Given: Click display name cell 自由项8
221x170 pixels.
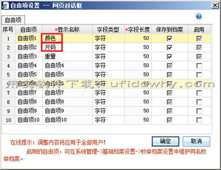Looking at the screenshot, I should (67, 102).
